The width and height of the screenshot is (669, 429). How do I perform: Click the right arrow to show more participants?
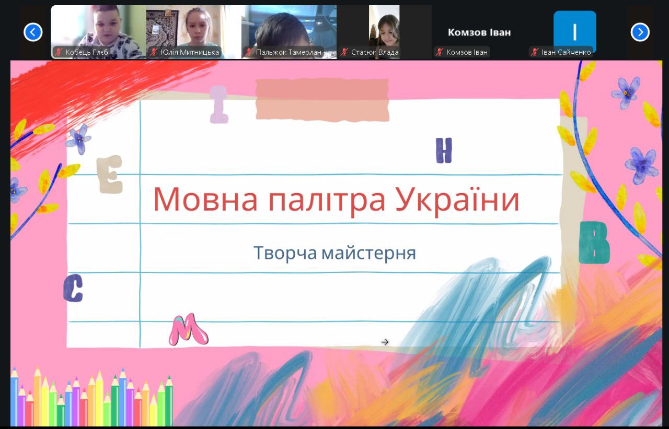tap(640, 32)
